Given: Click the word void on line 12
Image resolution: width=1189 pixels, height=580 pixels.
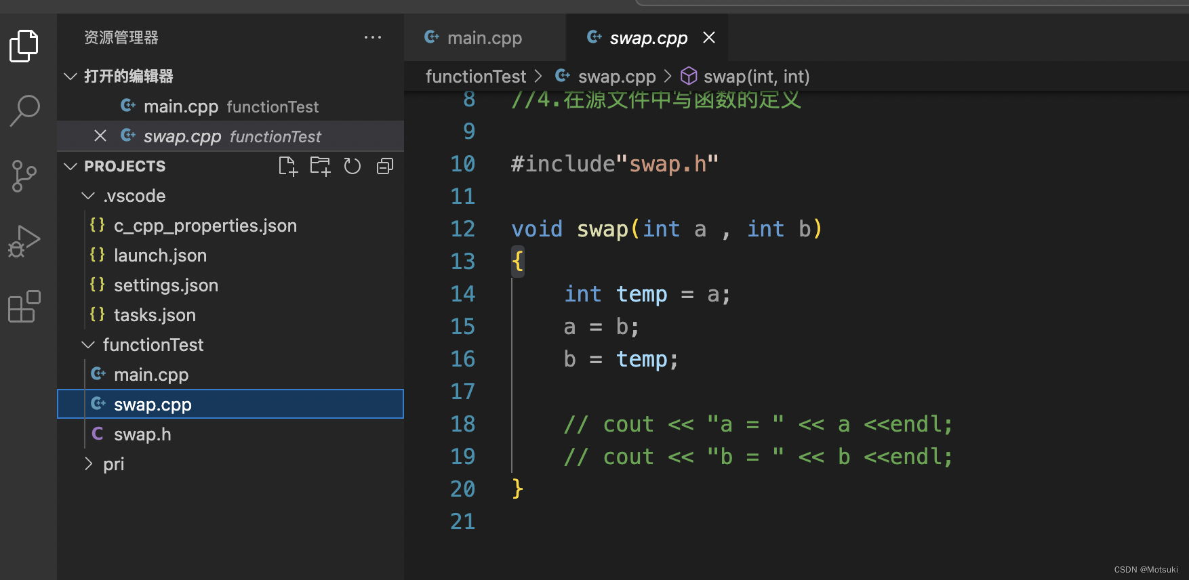Looking at the screenshot, I should (537, 229).
